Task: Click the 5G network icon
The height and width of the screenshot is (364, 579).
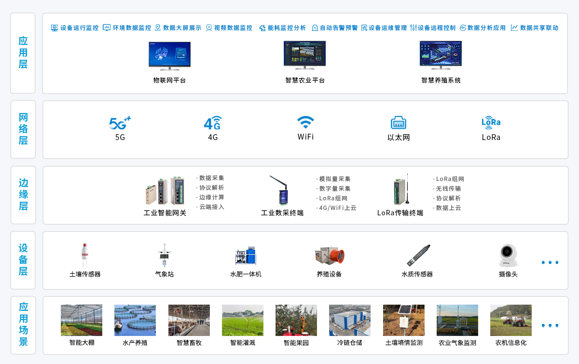Action: pos(120,123)
